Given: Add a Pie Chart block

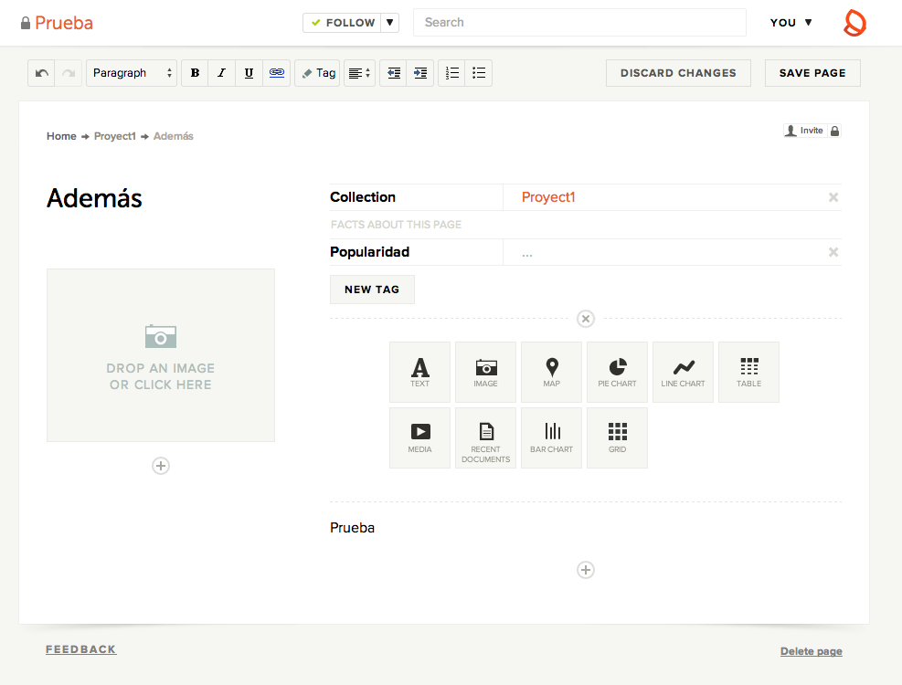Looking at the screenshot, I should [x=617, y=372].
